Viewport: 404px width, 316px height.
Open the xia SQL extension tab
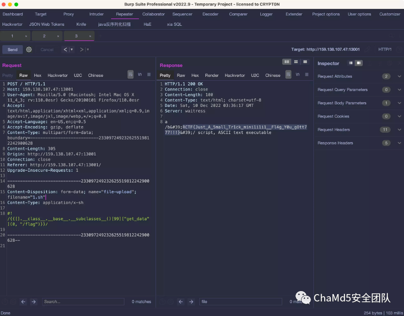coord(175,24)
